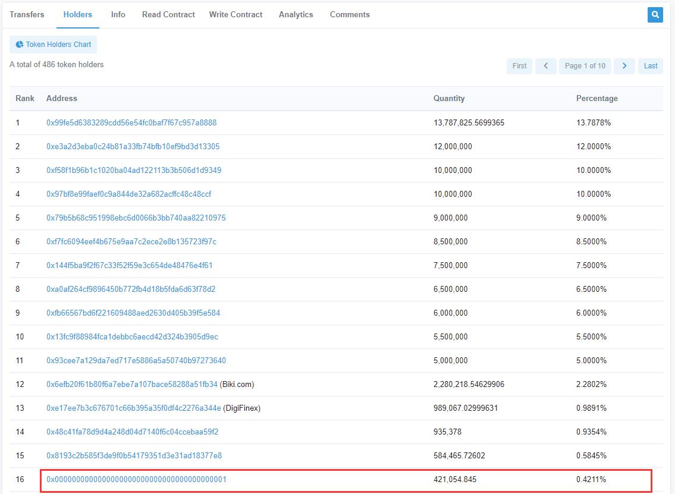Screen dimensions: 675x494
Task: Open the Comments tab
Action: click(350, 15)
